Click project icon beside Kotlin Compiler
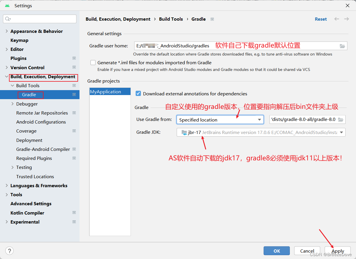 click(74, 213)
